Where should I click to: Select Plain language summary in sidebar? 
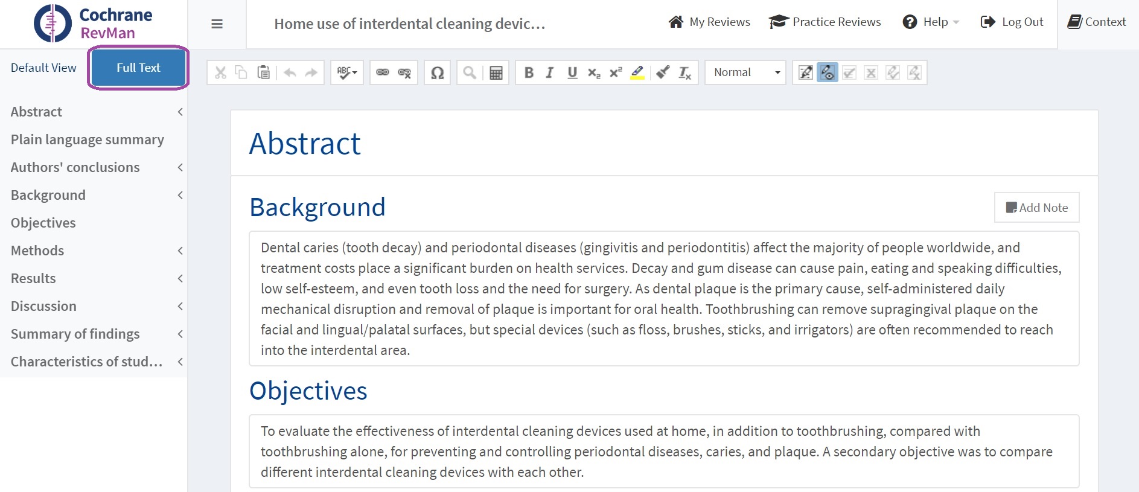(x=88, y=139)
